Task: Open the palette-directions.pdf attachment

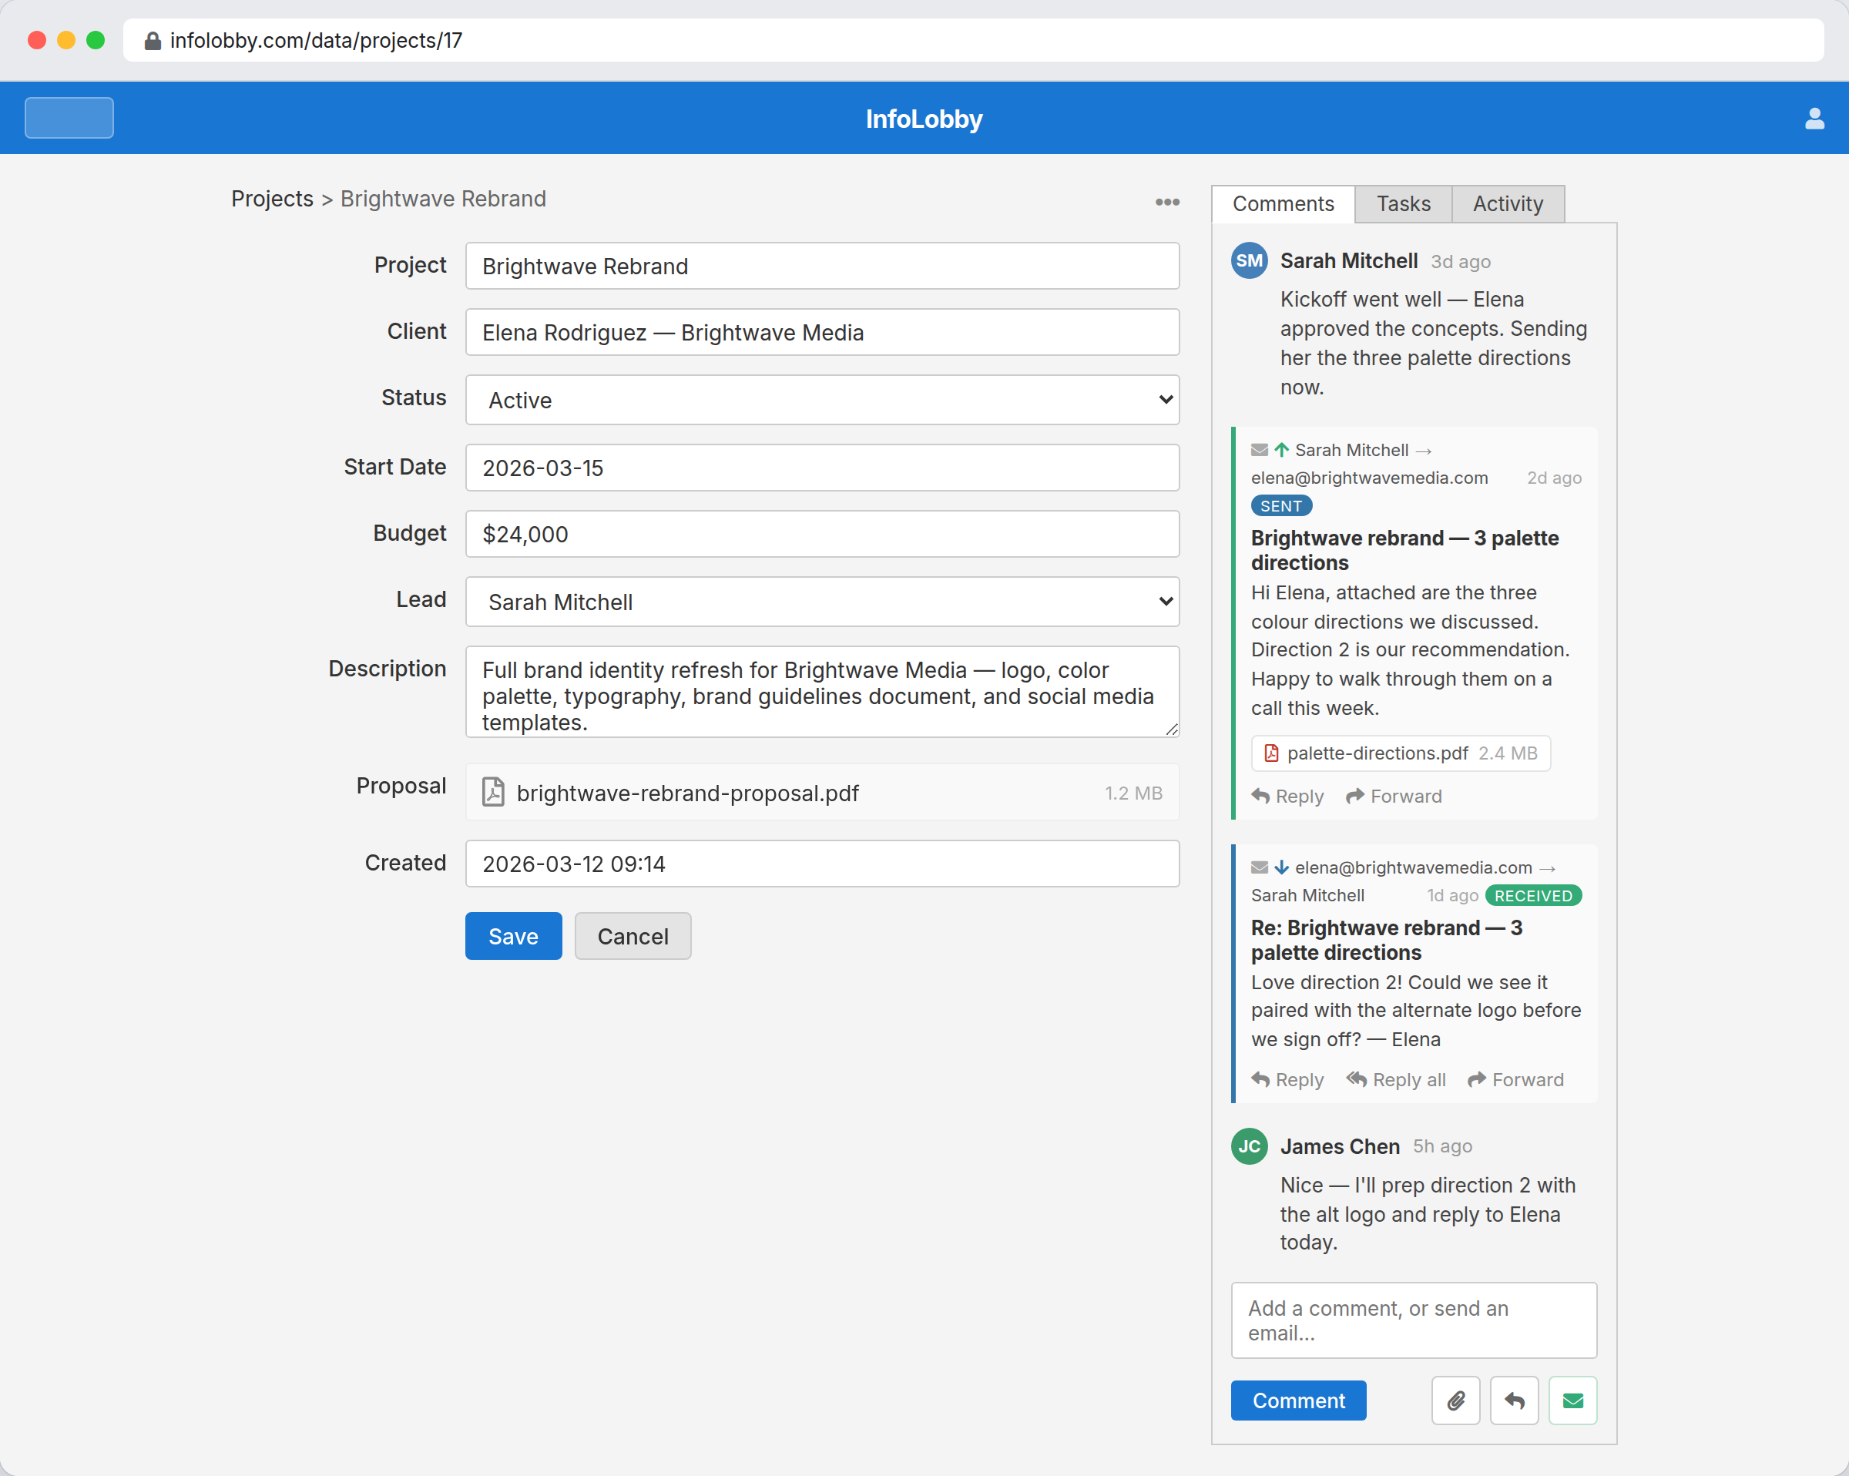Action: pos(1401,753)
